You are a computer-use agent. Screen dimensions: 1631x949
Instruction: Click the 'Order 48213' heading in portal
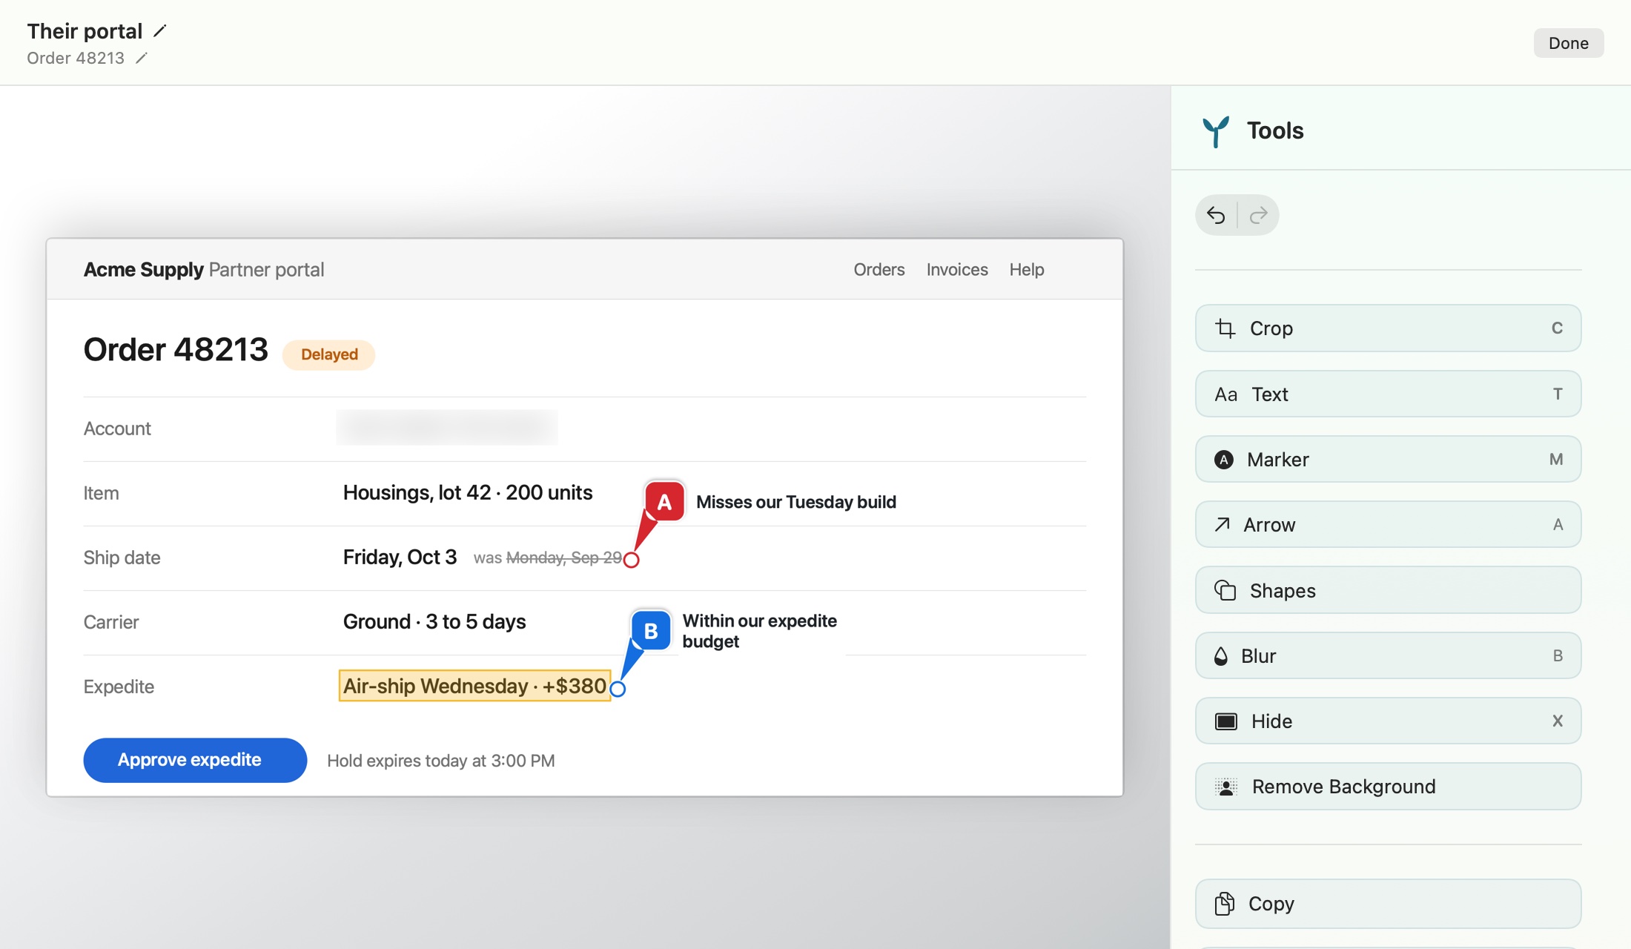[x=176, y=349]
